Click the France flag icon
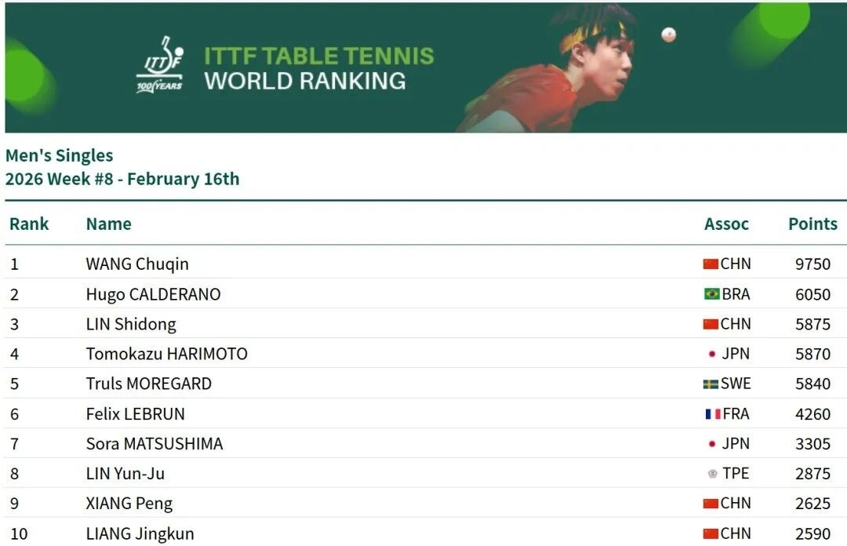The width and height of the screenshot is (847, 546). click(712, 413)
